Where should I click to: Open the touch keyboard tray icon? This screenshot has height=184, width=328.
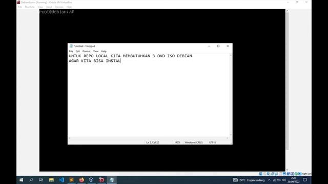[235, 180]
